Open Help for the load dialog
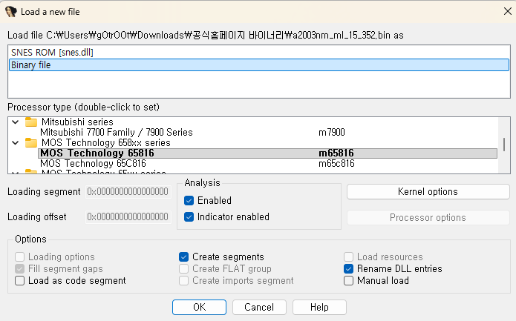516x321 pixels. [319, 307]
